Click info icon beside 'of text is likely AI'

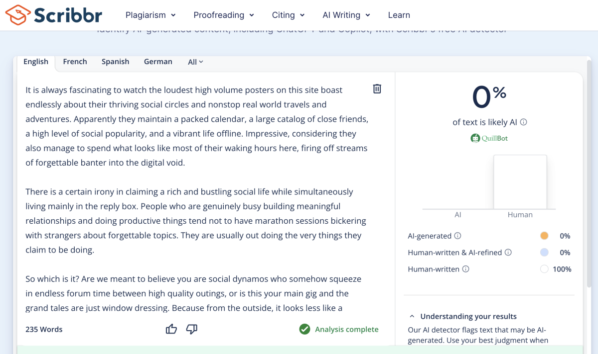point(524,122)
